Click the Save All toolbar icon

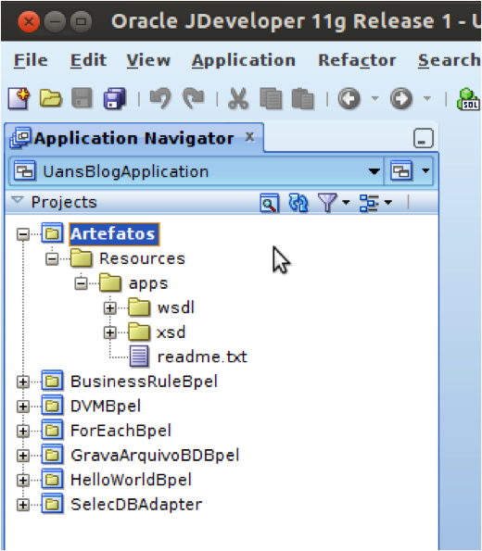pyautogui.click(x=115, y=98)
